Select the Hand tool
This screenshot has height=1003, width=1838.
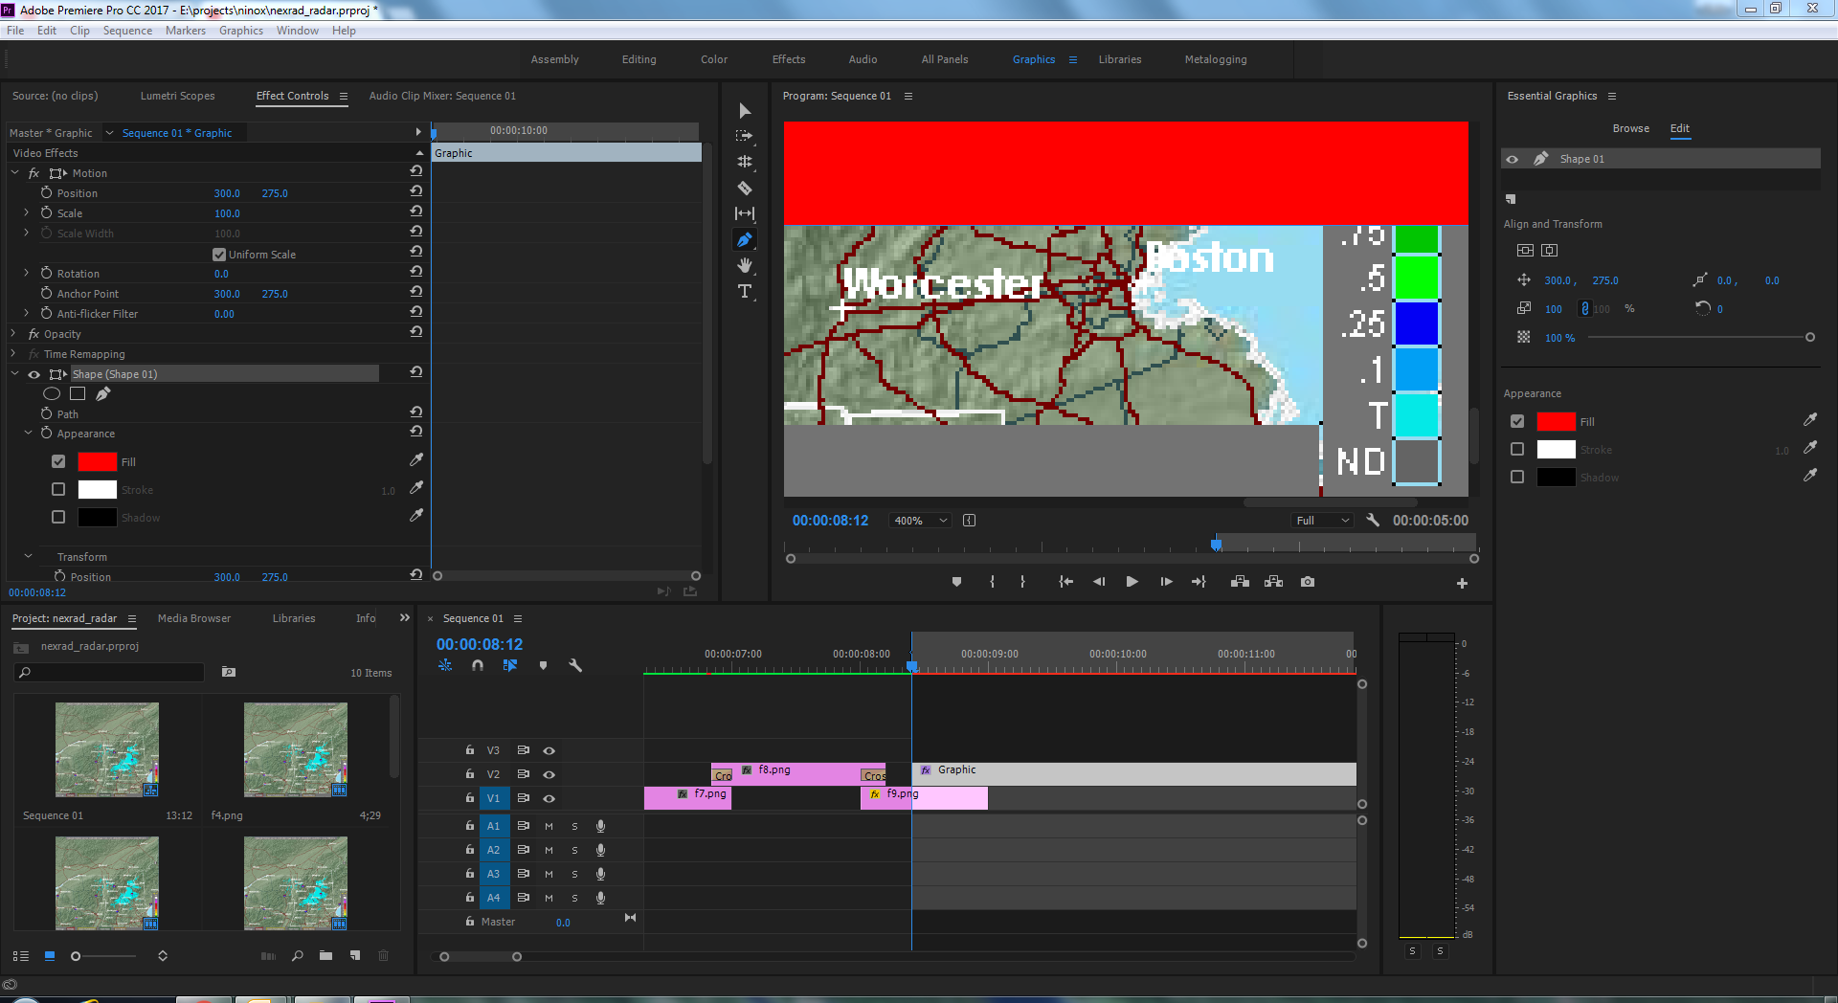[745, 265]
